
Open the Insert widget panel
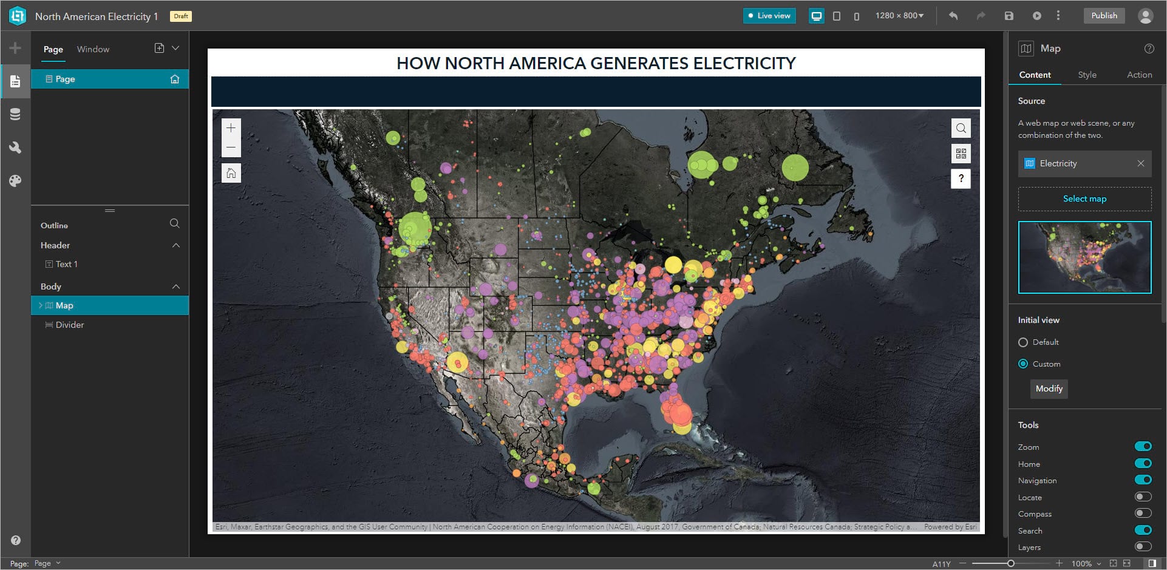15,47
